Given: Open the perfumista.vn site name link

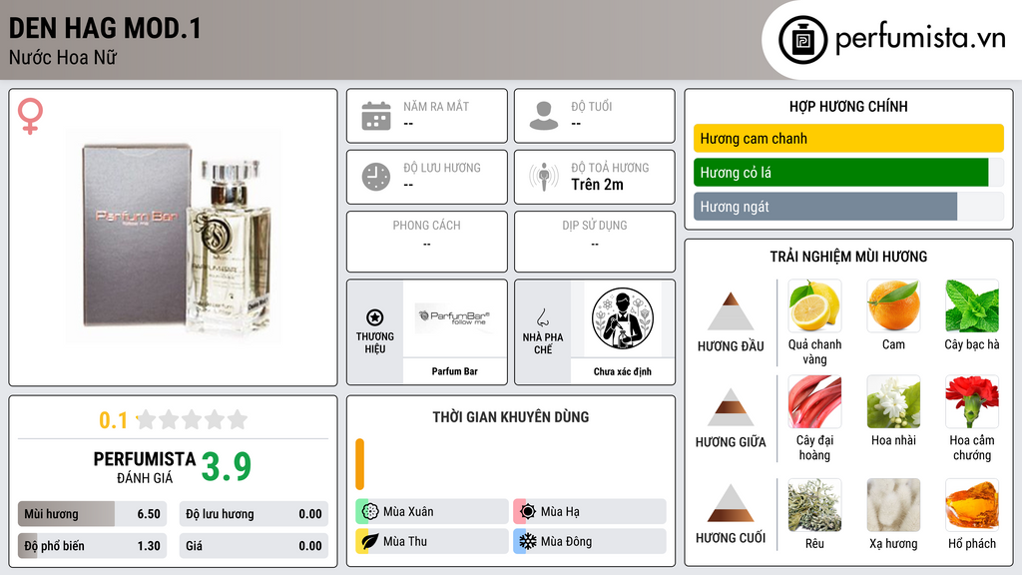Looking at the screenshot, I should coord(920,39).
